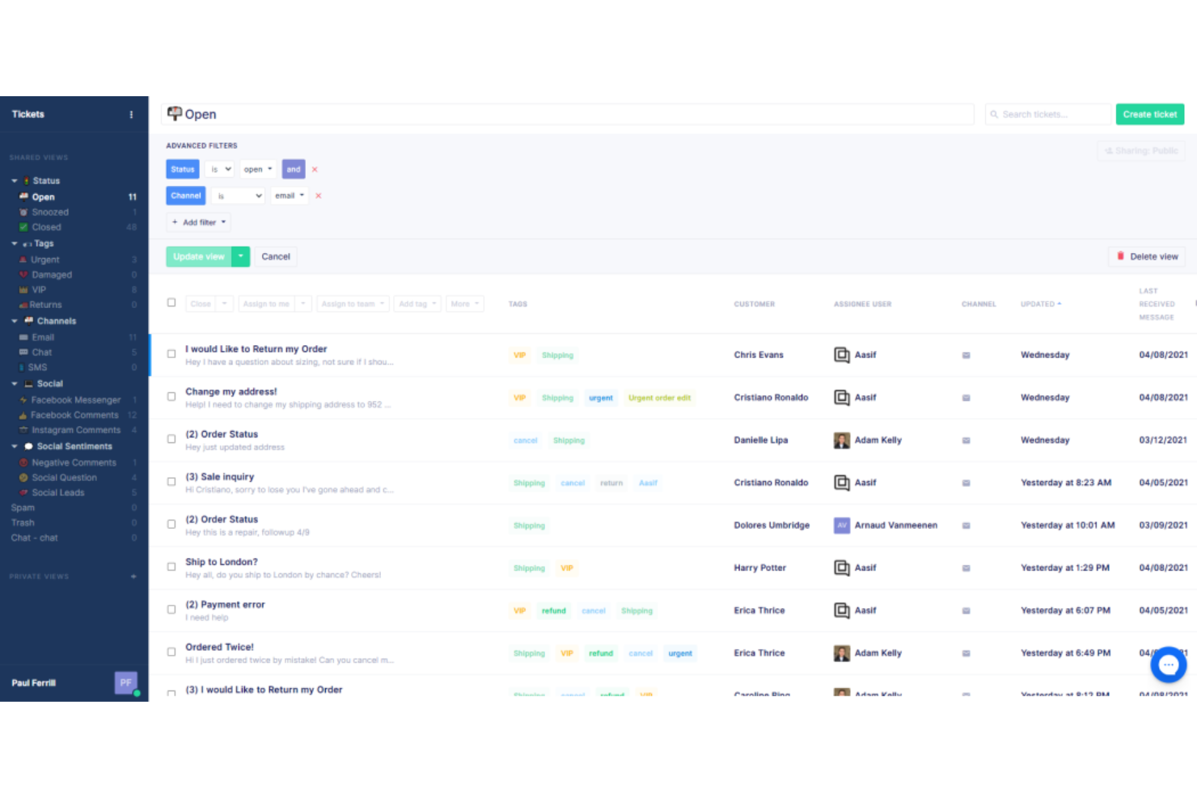
Task: Open the Channel filter value dropdown
Action: click(289, 195)
